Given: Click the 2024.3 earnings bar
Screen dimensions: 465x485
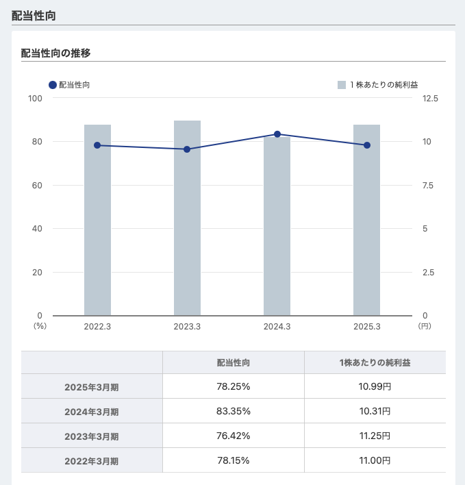Looking at the screenshot, I should point(277,226).
